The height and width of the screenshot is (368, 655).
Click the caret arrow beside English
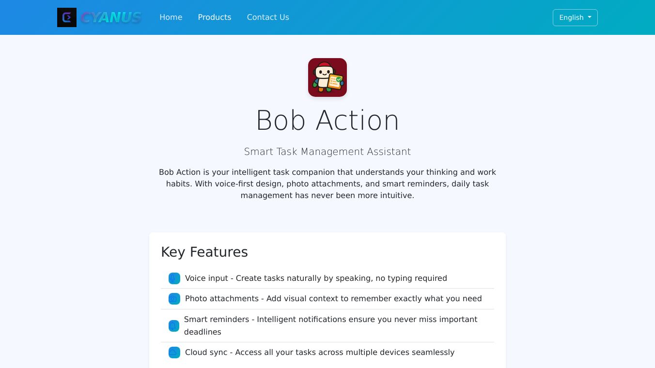point(590,17)
